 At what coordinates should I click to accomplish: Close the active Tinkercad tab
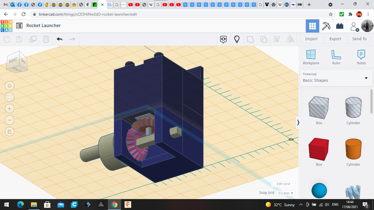(102, 5)
